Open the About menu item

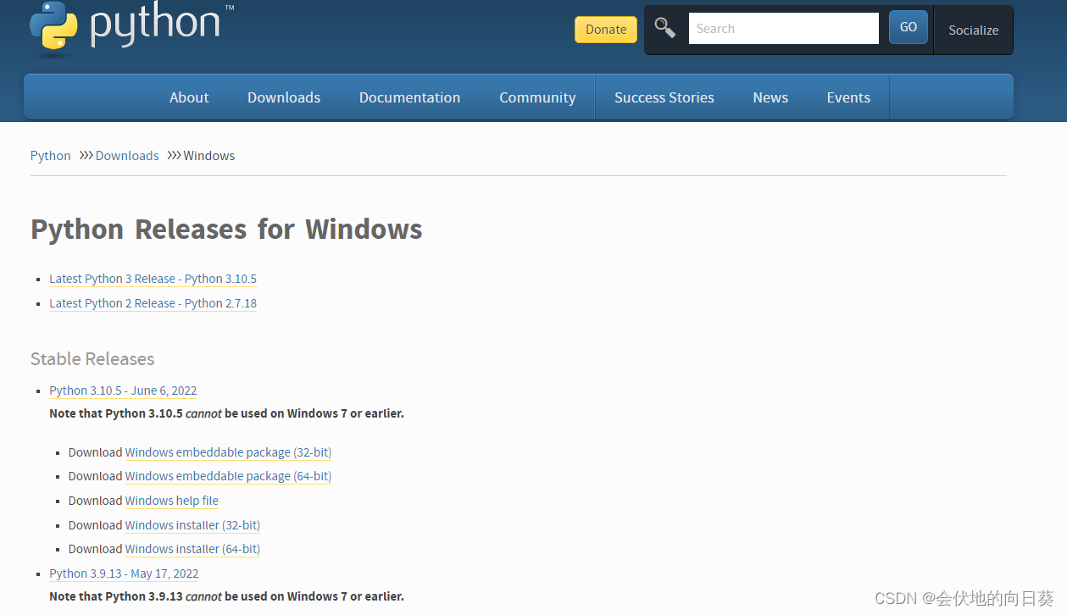point(189,97)
